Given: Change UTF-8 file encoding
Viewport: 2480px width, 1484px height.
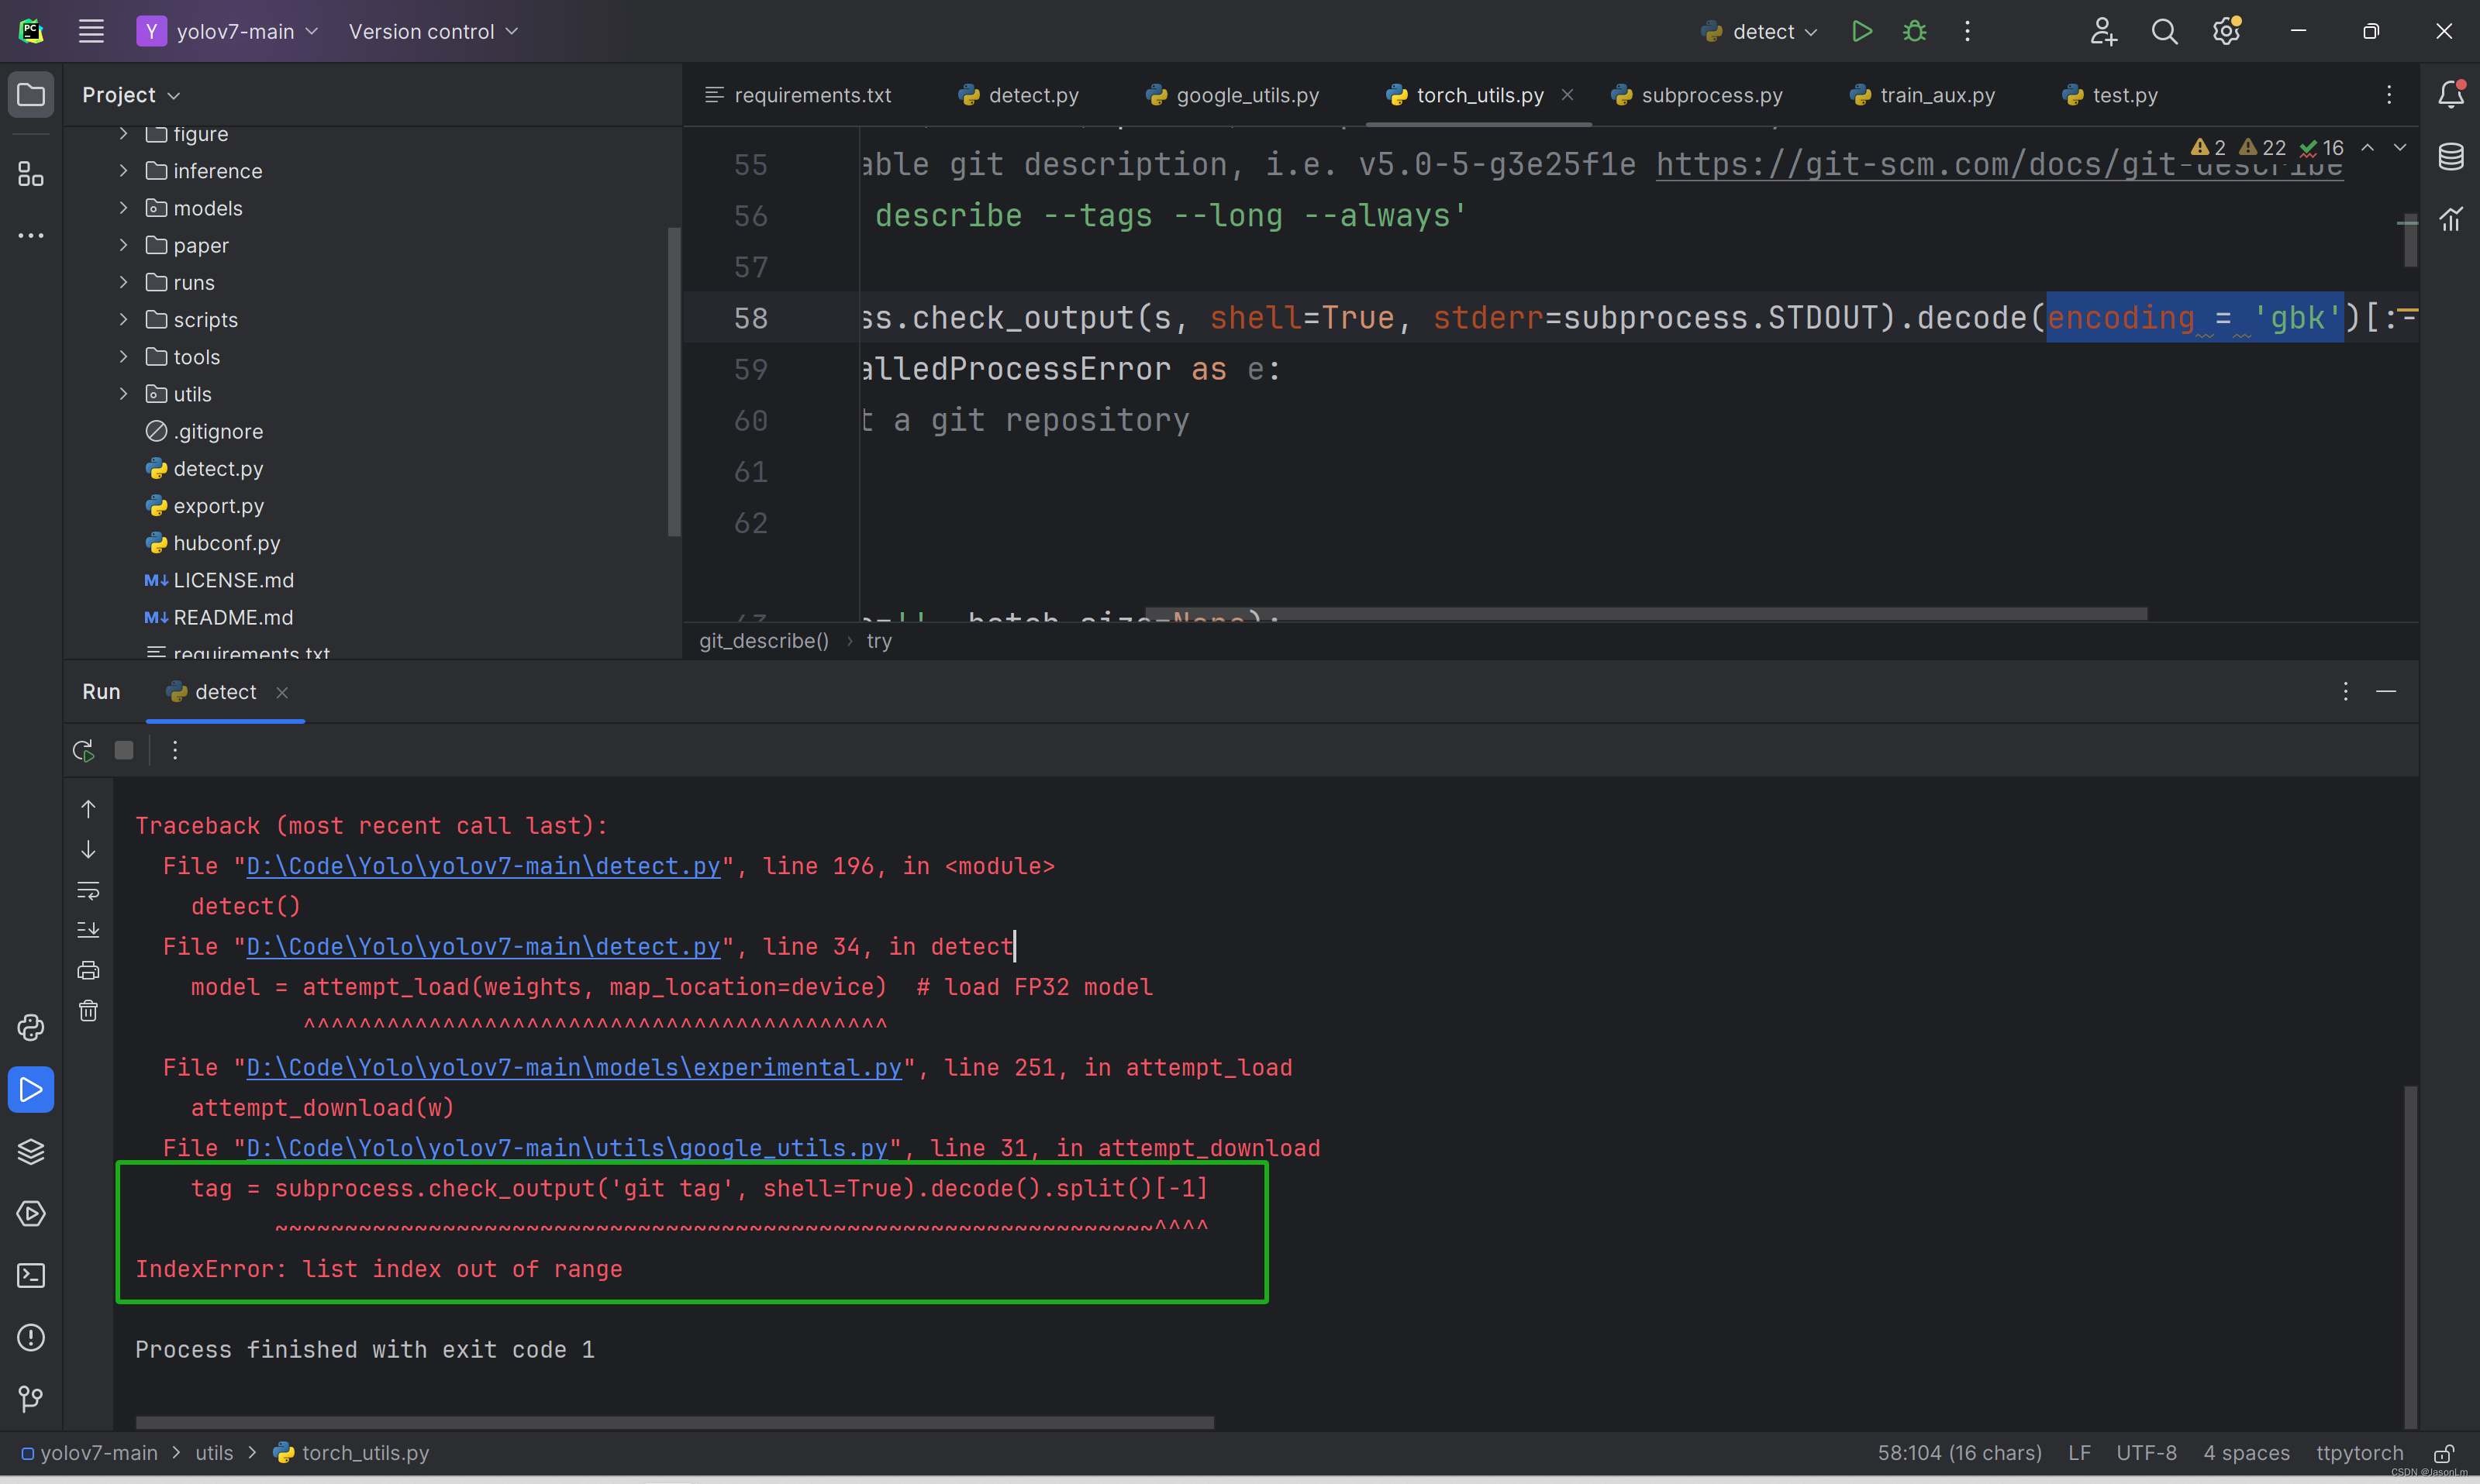Looking at the screenshot, I should [2146, 1453].
